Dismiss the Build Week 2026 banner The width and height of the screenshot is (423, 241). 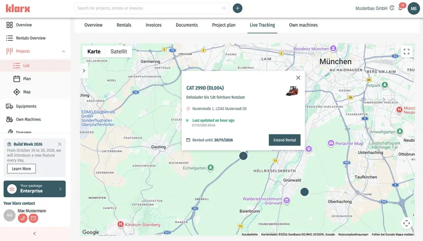[60, 144]
